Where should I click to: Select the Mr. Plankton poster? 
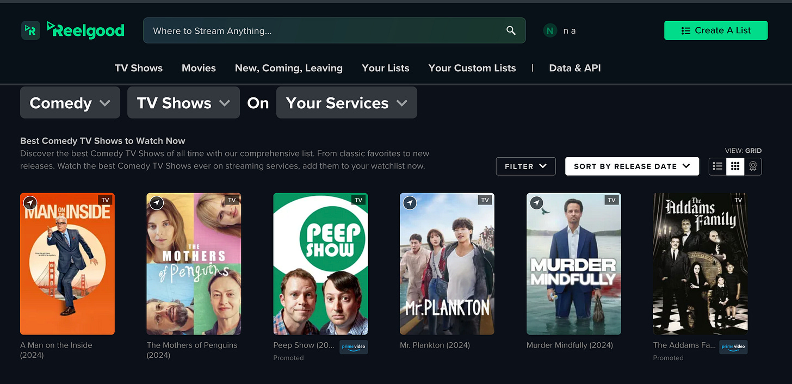(x=447, y=264)
